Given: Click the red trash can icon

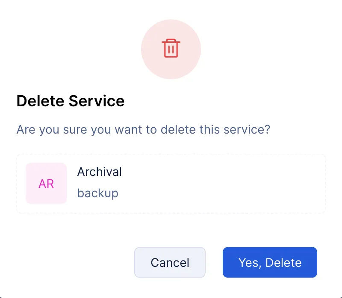Looking at the screenshot, I should 171,48.
